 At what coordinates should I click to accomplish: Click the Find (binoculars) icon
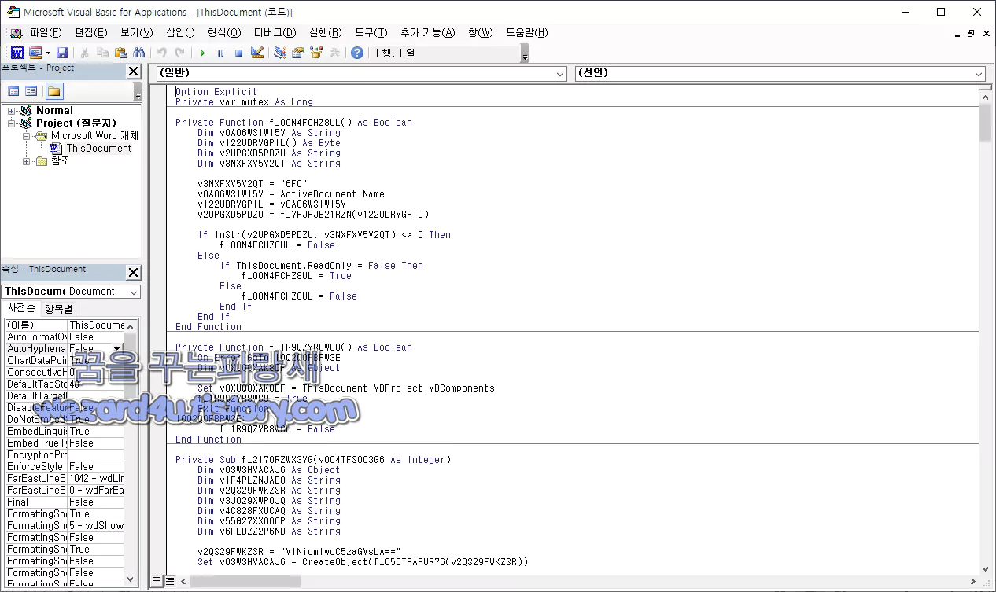tap(140, 52)
